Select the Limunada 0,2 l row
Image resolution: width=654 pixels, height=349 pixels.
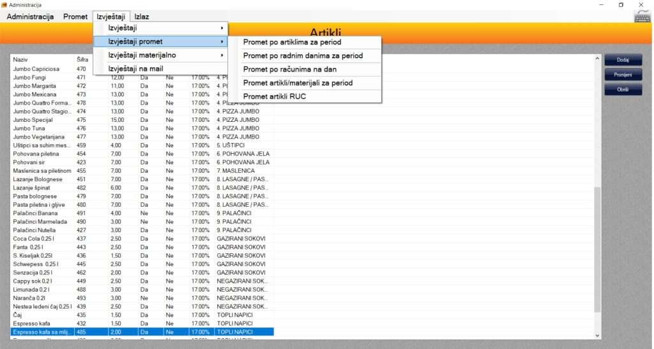point(142,290)
